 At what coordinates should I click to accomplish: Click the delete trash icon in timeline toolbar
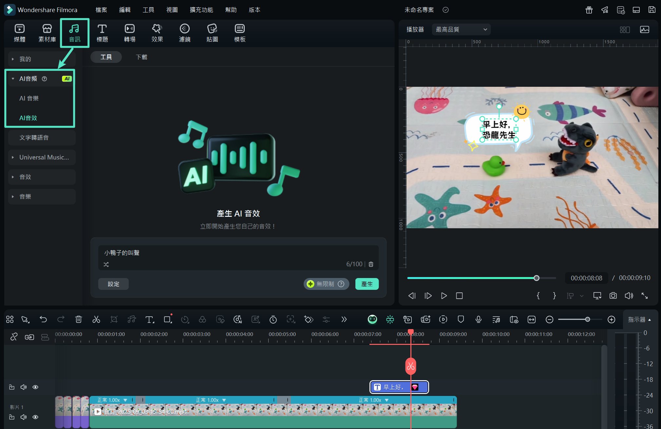pos(79,319)
